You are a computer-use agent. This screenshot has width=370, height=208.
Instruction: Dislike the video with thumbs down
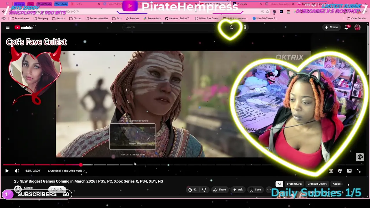pyautogui.click(x=204, y=190)
